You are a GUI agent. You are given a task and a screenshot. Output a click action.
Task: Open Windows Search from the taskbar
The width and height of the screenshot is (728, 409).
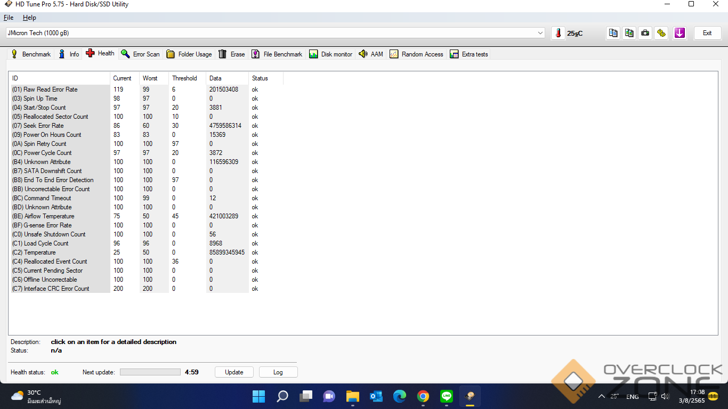tap(282, 396)
